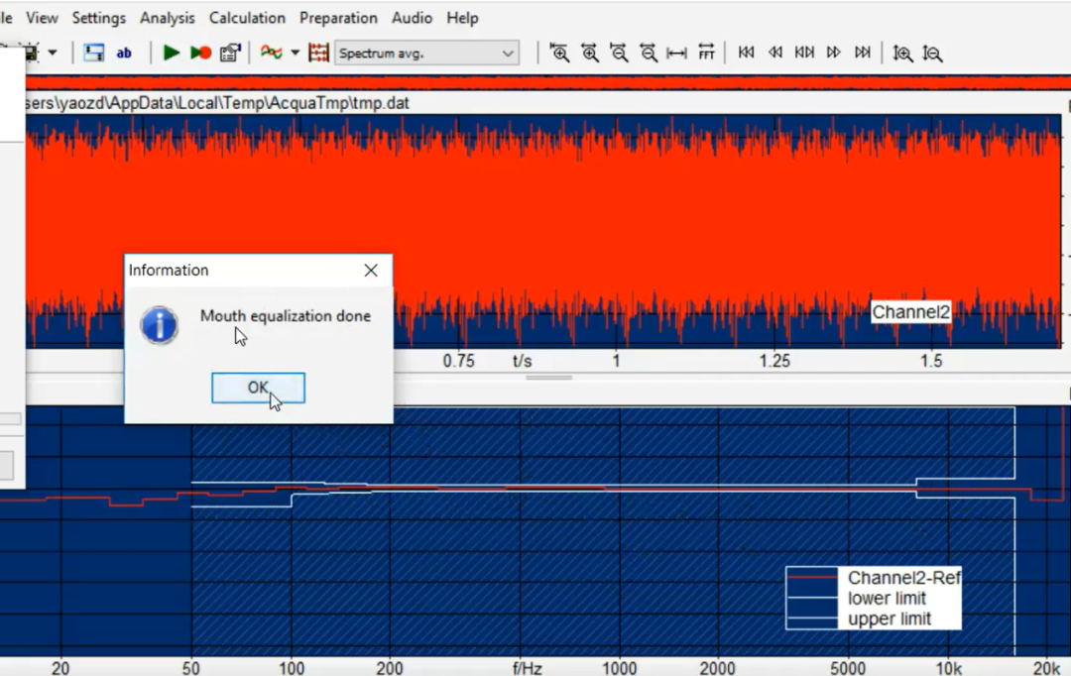Click the vertical zoom out icon
The image size is (1071, 676).
click(x=932, y=53)
